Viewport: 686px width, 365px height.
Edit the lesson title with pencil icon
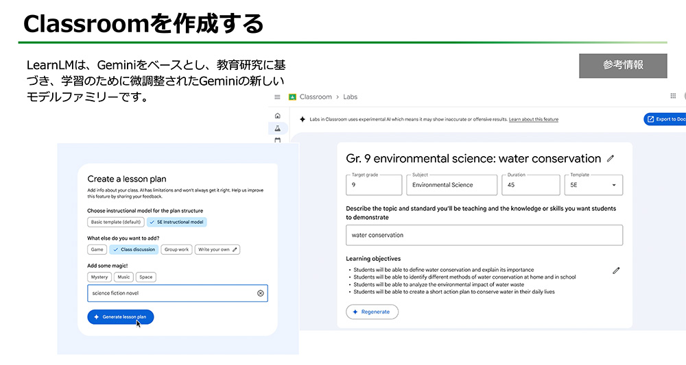[611, 158]
